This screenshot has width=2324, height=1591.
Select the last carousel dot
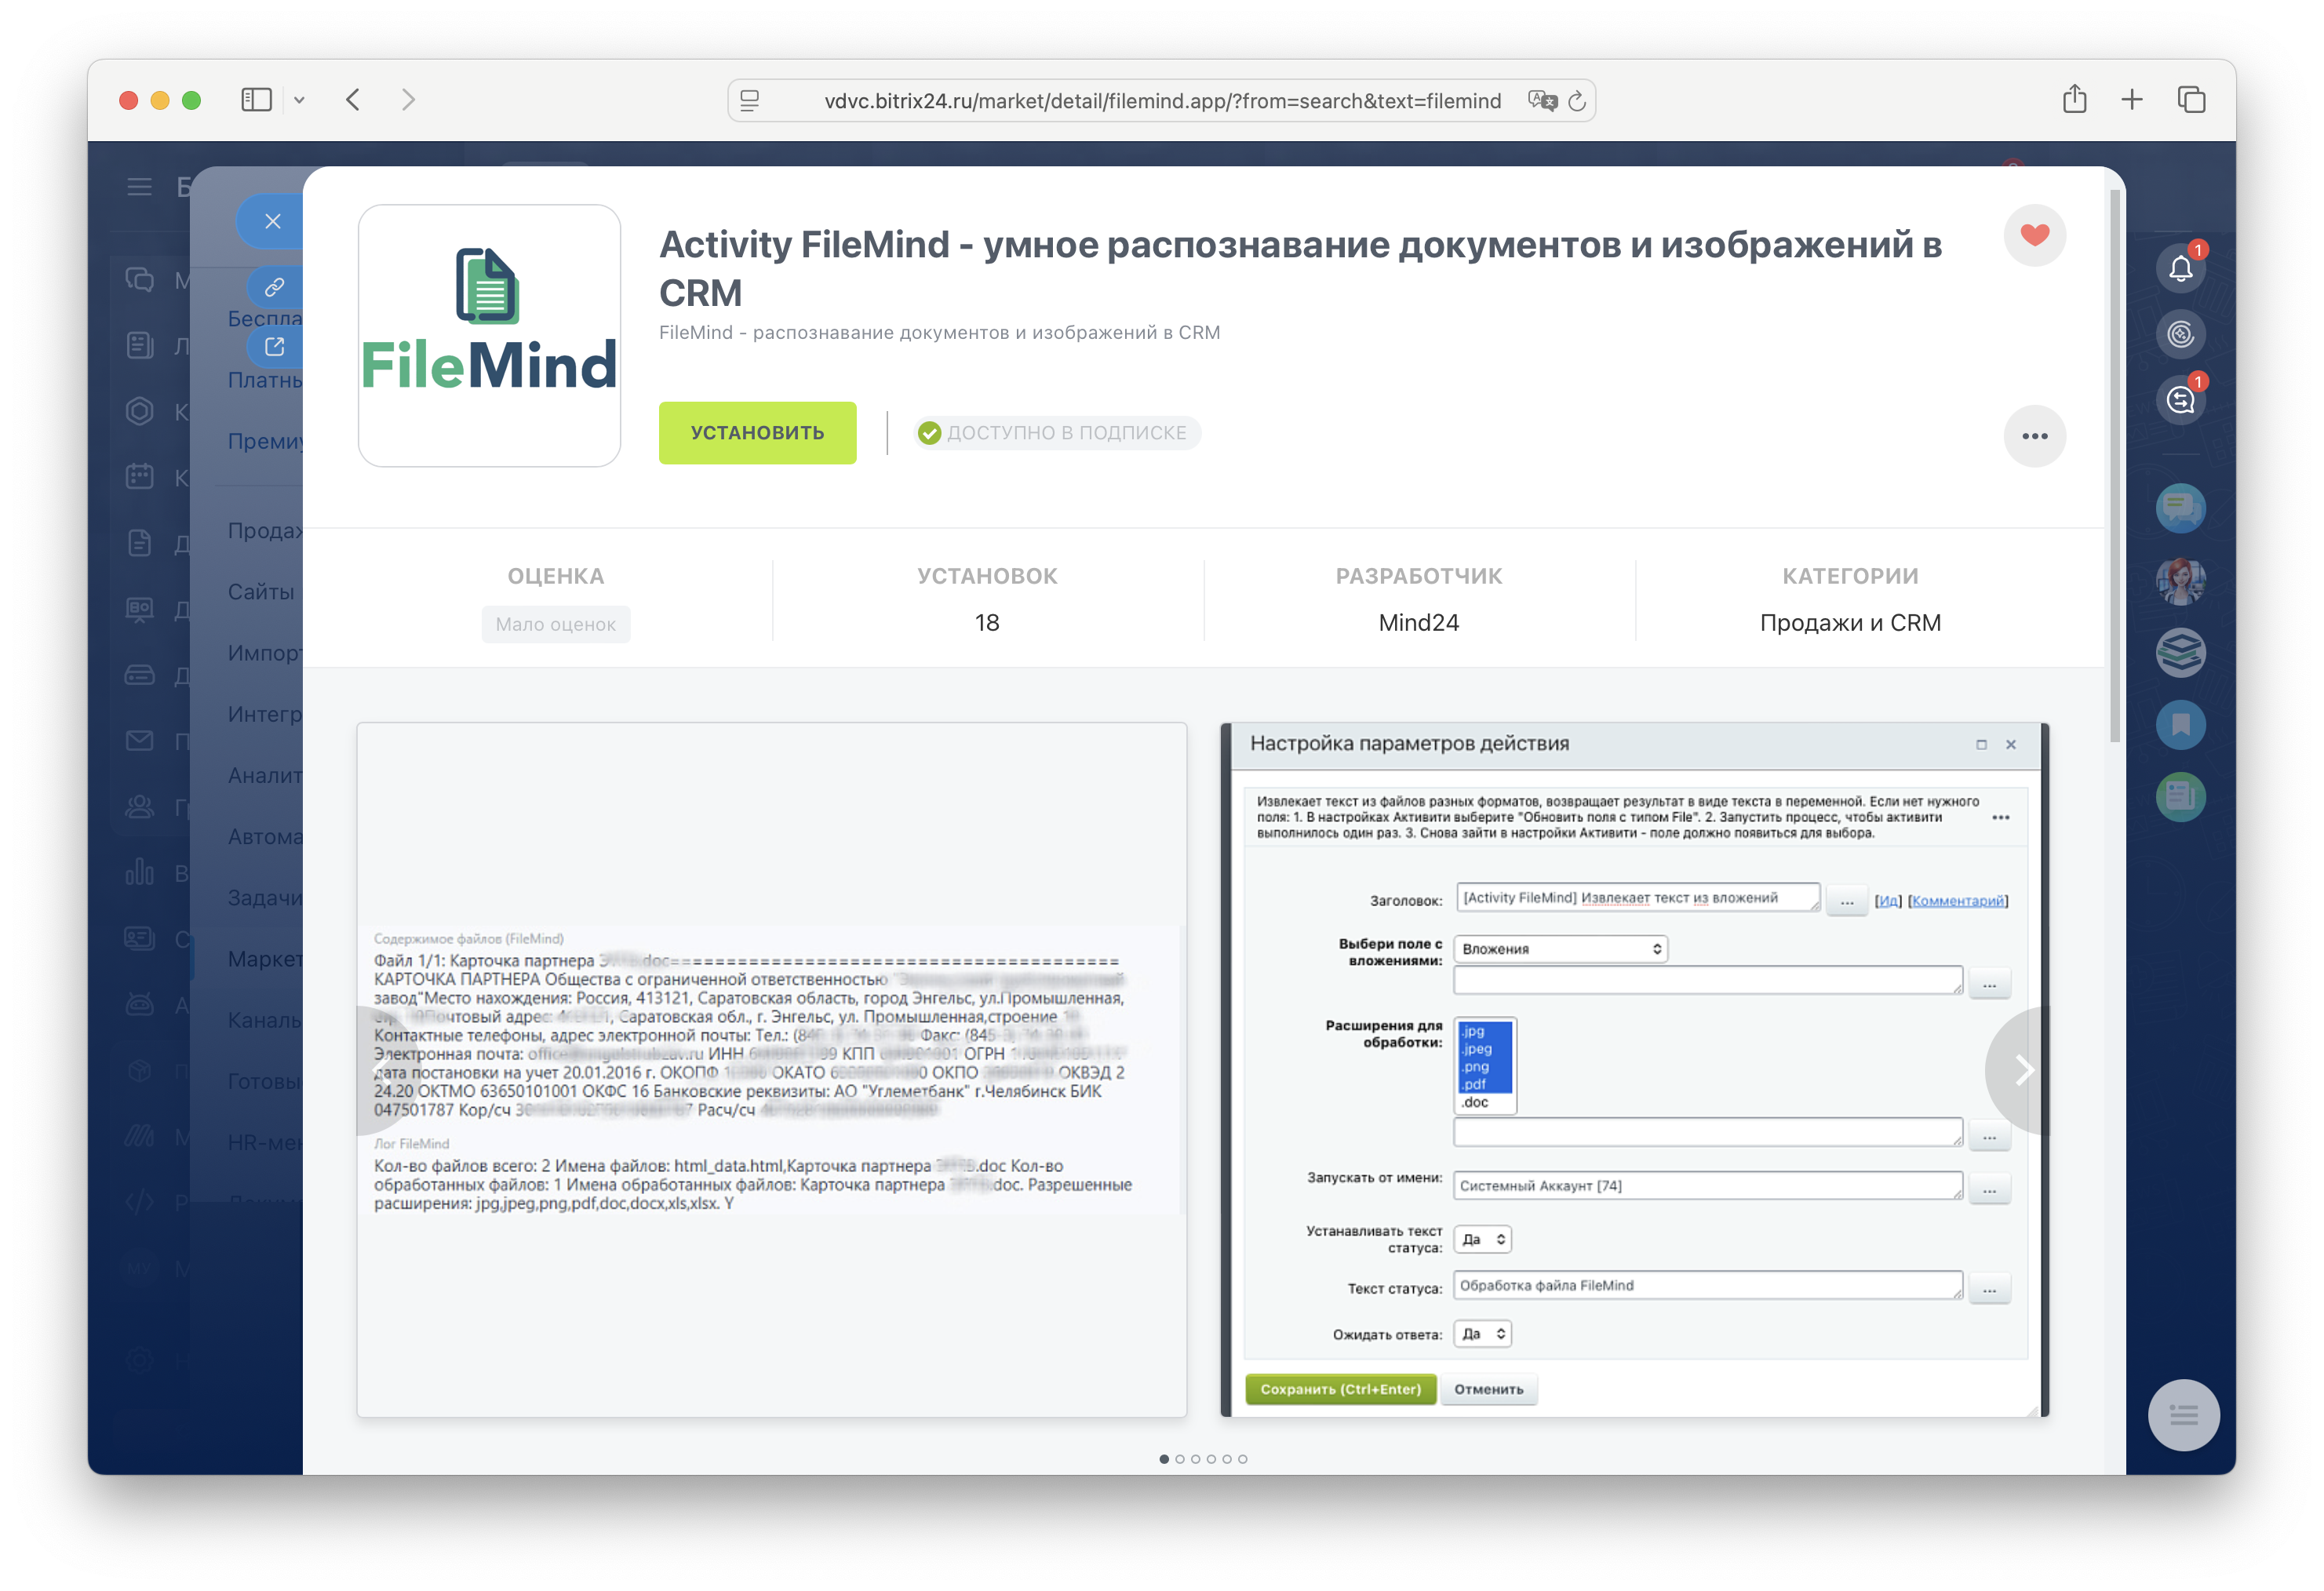click(1243, 1459)
